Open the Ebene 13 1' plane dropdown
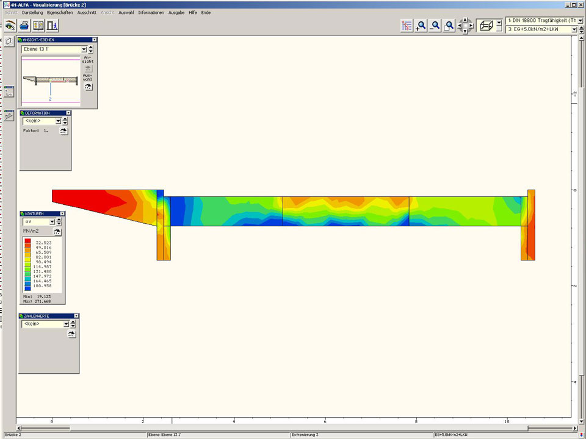 click(x=84, y=49)
